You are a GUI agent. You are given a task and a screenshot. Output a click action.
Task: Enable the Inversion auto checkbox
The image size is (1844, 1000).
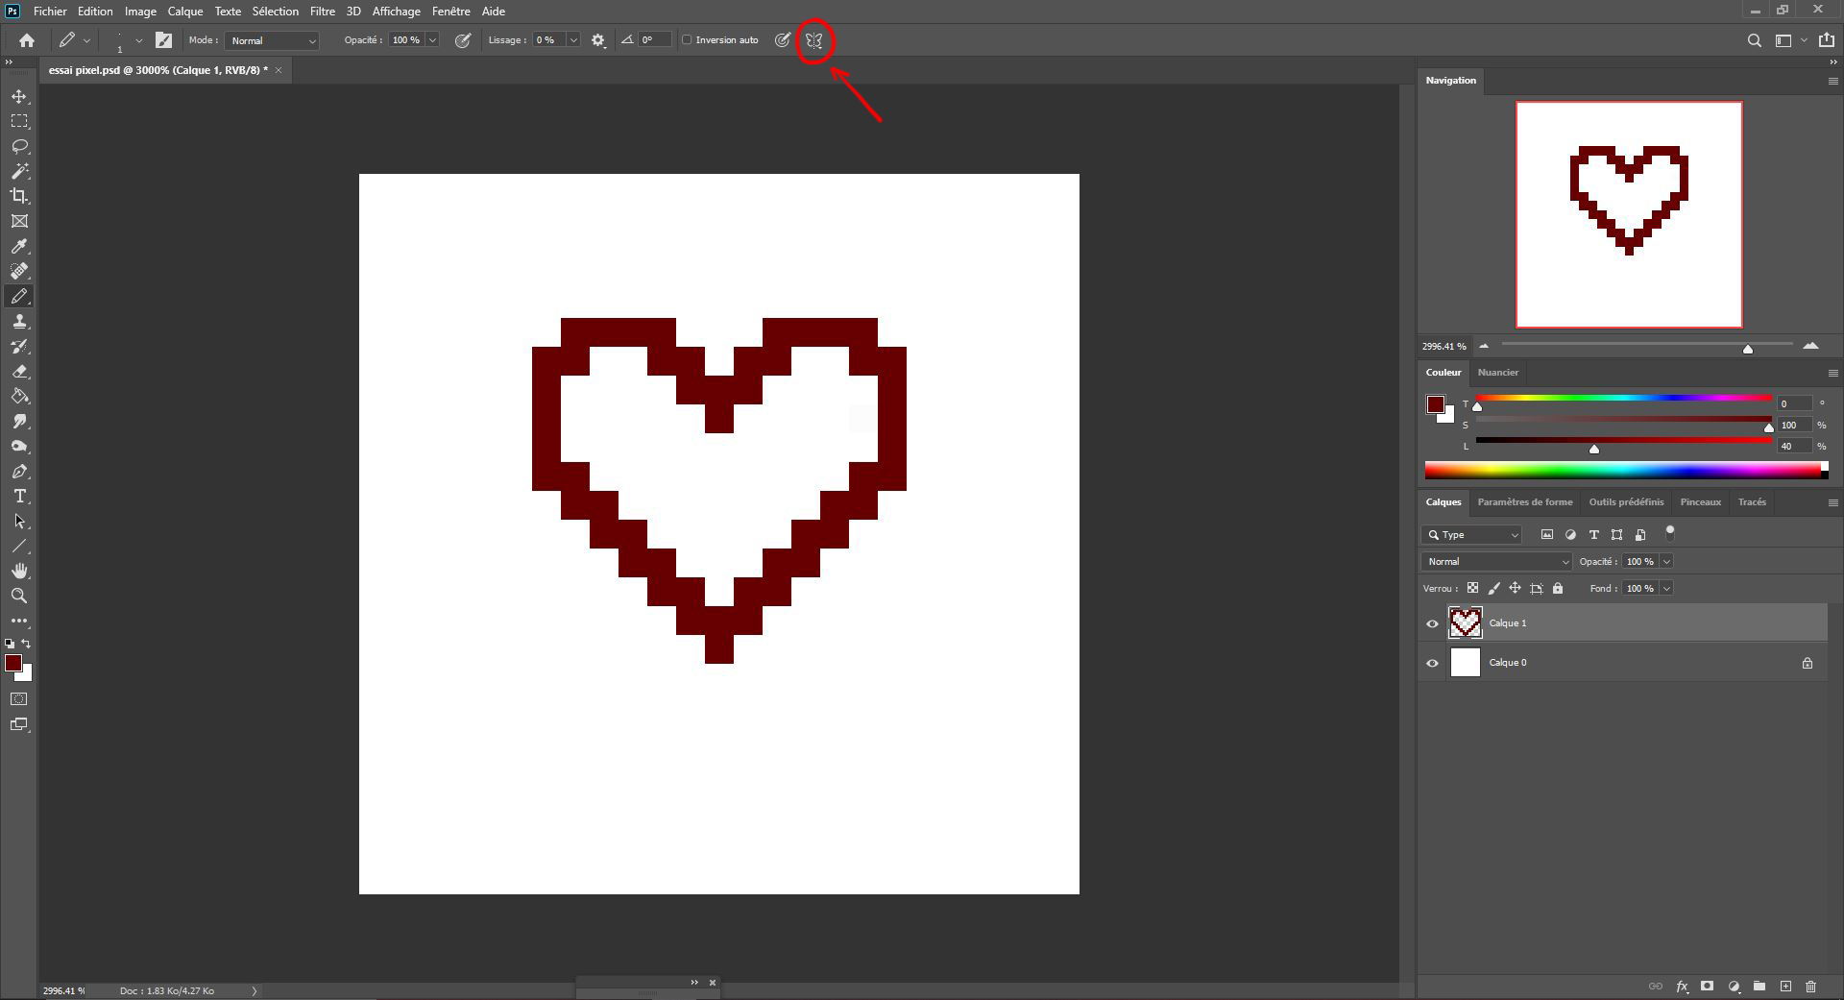click(x=687, y=40)
